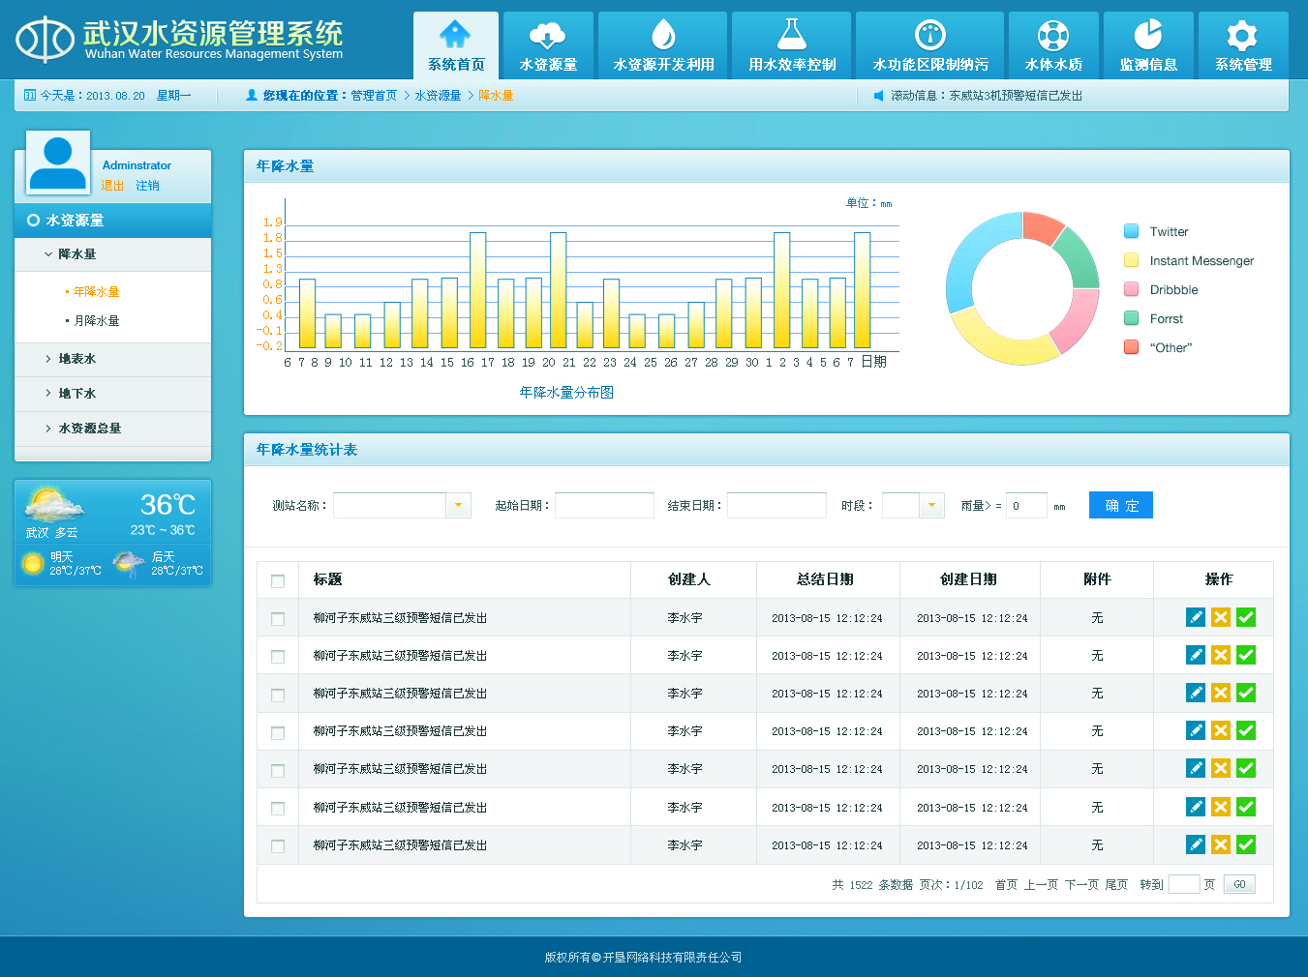Switch to the 水体水质 tab
The height and width of the screenshot is (977, 1308).
click(x=1053, y=44)
